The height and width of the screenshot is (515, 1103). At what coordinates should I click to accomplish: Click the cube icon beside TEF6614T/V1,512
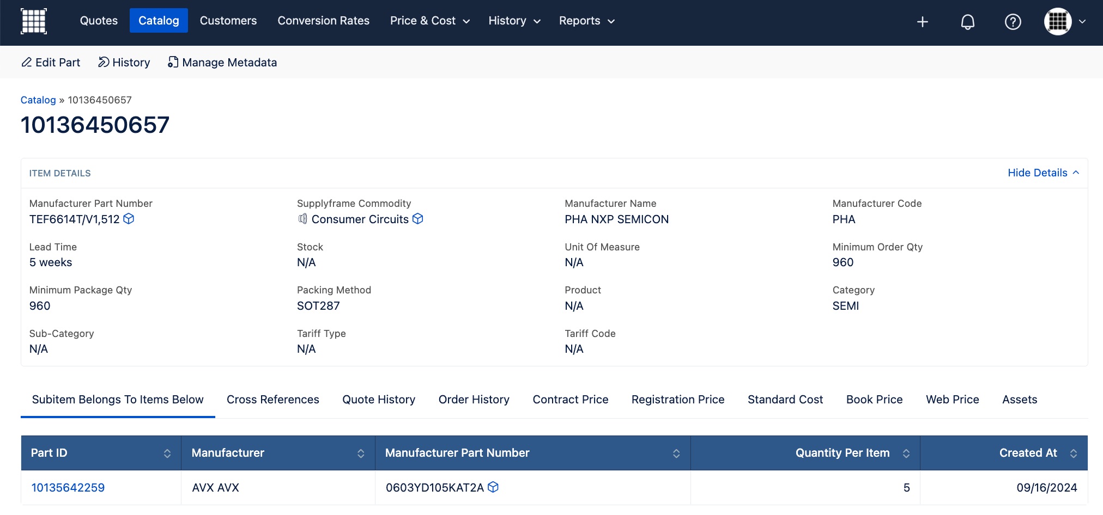point(129,219)
